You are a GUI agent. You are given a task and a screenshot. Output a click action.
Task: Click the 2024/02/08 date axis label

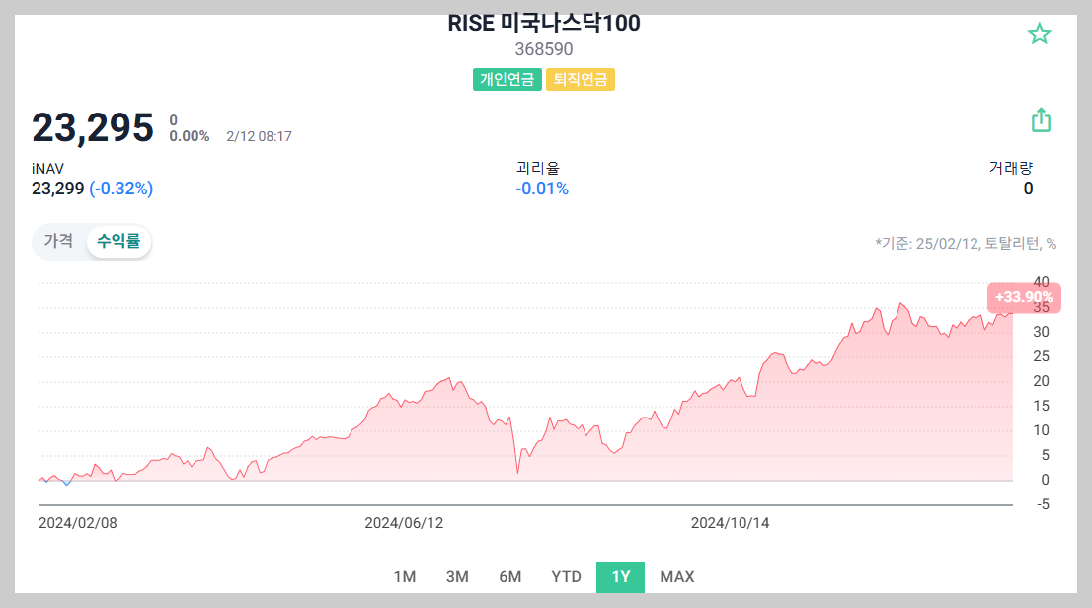coord(78,523)
